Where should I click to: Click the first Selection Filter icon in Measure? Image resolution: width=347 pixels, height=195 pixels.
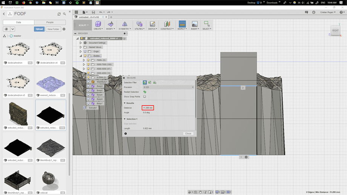tap(145, 83)
